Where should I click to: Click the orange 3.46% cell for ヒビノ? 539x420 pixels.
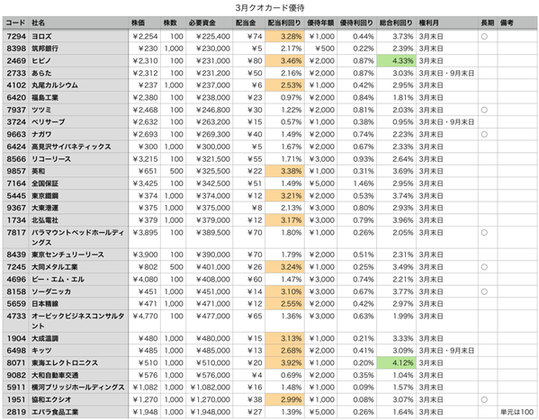284,61
